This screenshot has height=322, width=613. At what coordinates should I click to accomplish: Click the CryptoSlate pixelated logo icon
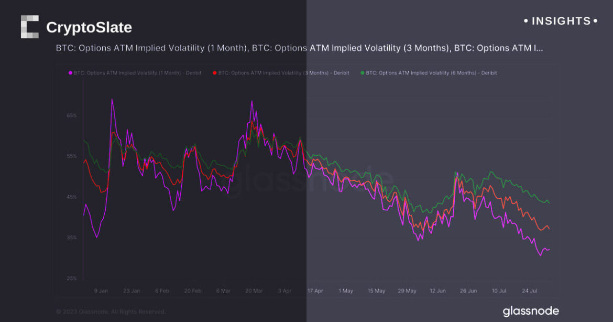(30, 27)
